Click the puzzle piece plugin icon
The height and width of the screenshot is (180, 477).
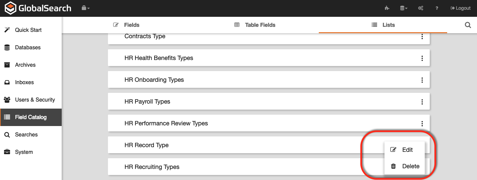(387, 8)
